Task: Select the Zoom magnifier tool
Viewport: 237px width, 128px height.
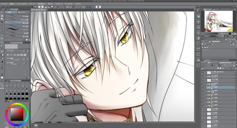Action: [x=2, y=13]
